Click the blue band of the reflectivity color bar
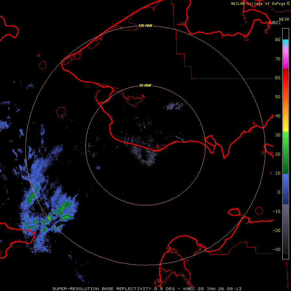Viewport: 291px width, 291px height. (x=286, y=189)
